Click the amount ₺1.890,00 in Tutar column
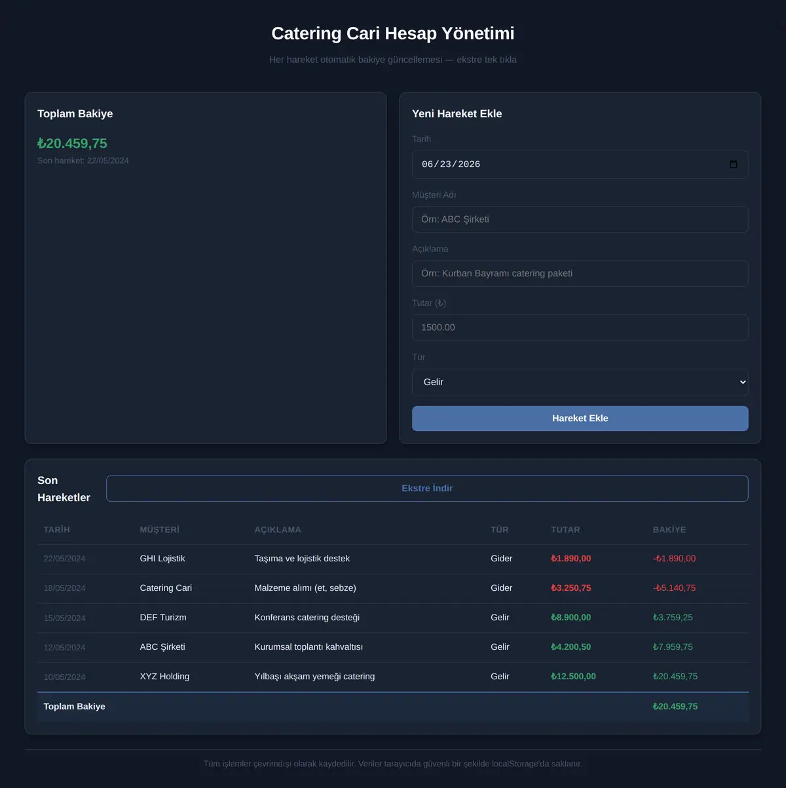786x788 pixels. pyautogui.click(x=571, y=559)
